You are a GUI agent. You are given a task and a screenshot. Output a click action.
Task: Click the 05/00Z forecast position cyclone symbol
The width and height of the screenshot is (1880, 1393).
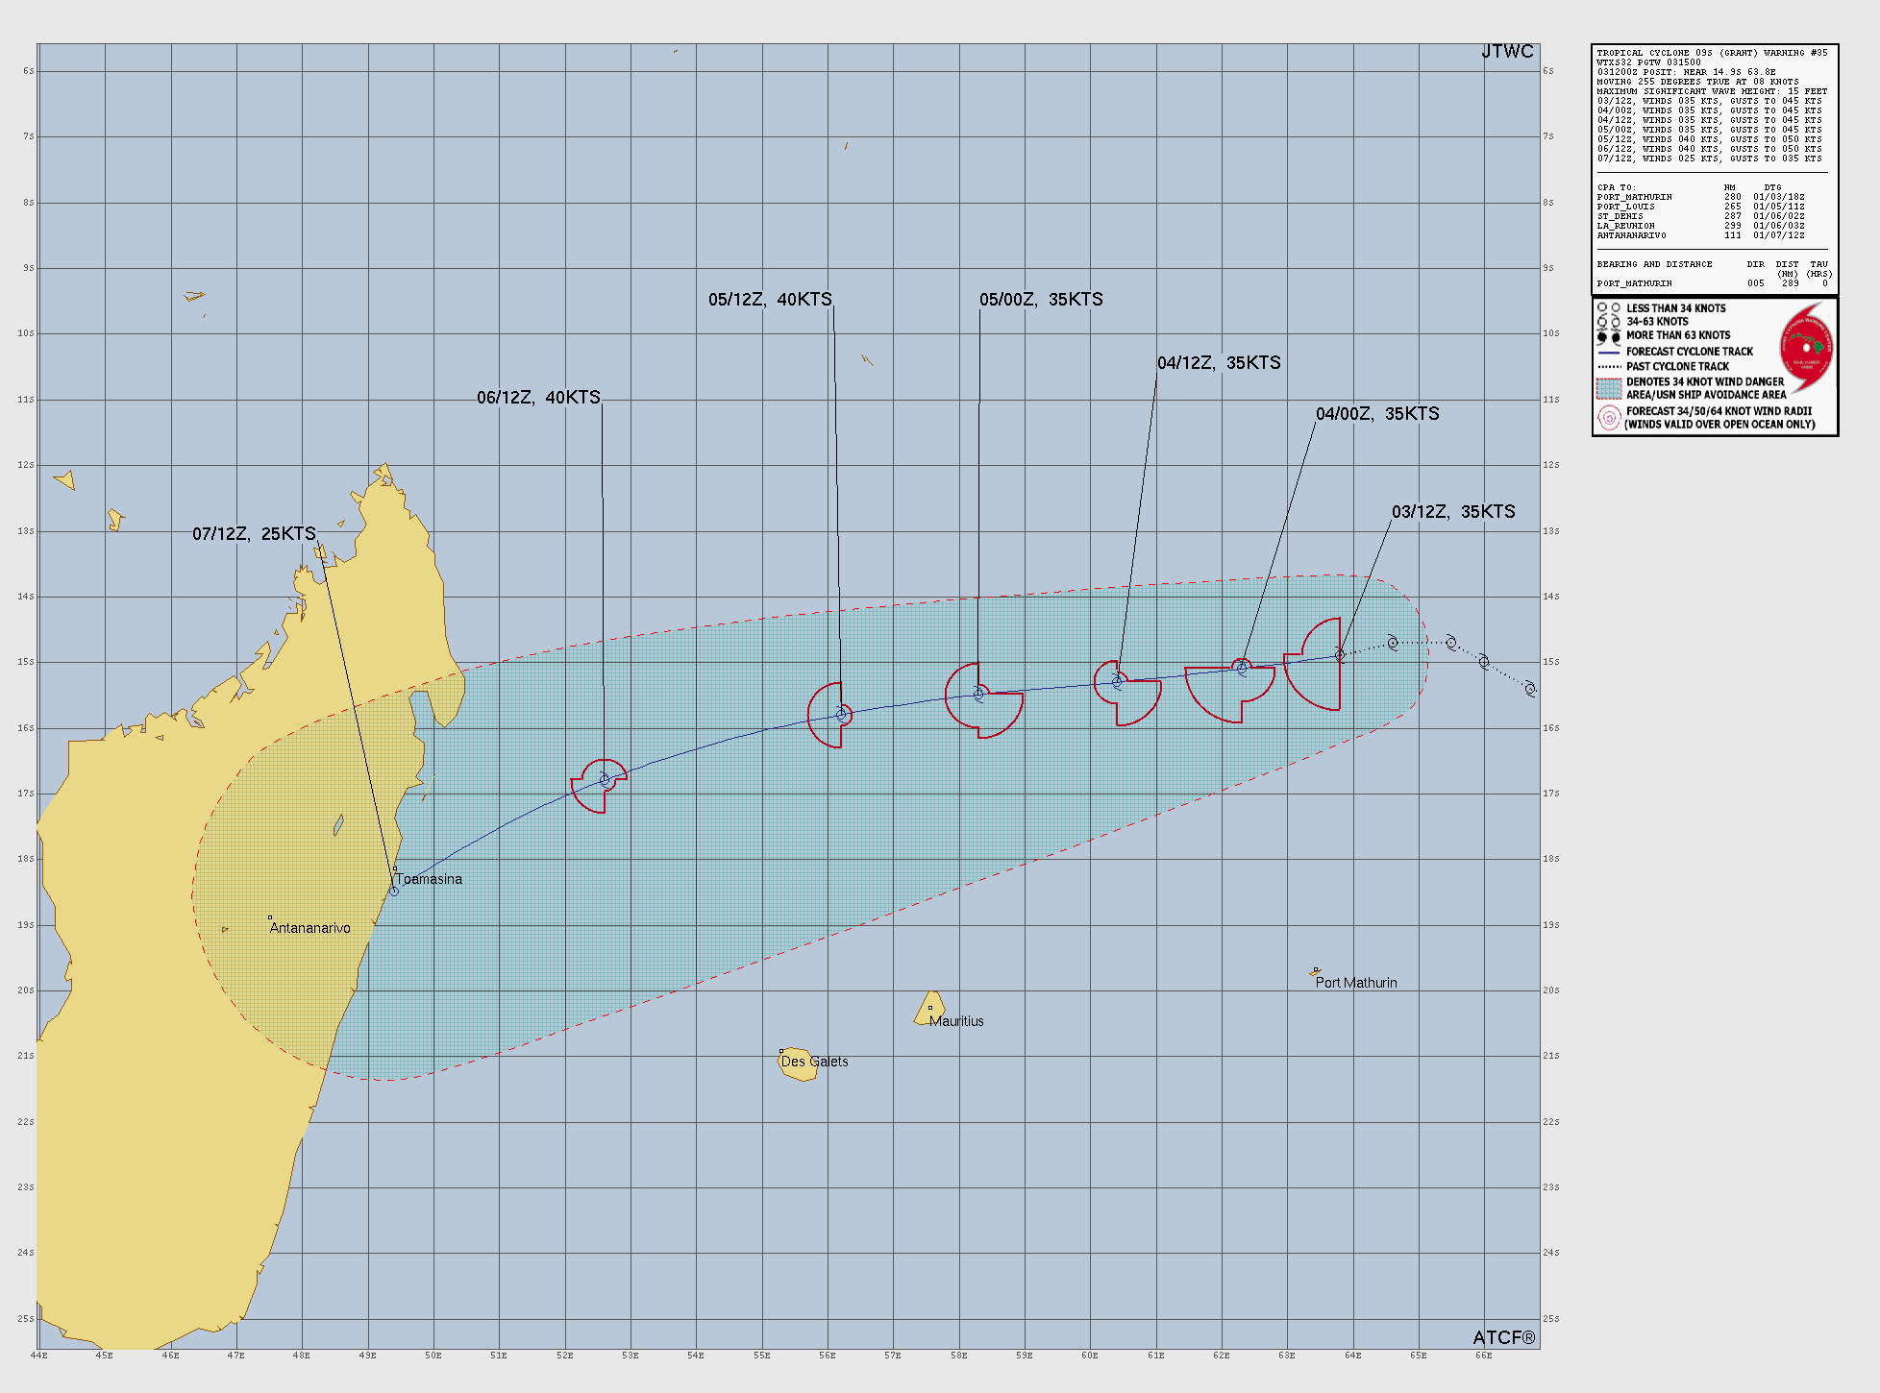(x=978, y=694)
